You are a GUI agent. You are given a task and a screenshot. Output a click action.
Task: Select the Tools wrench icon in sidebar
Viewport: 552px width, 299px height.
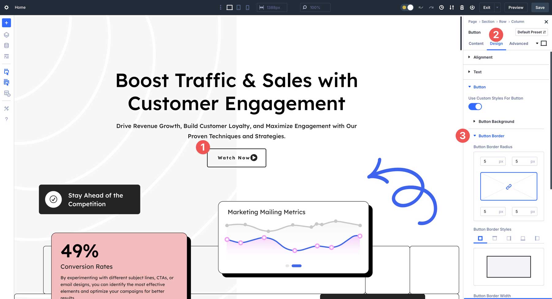6,108
